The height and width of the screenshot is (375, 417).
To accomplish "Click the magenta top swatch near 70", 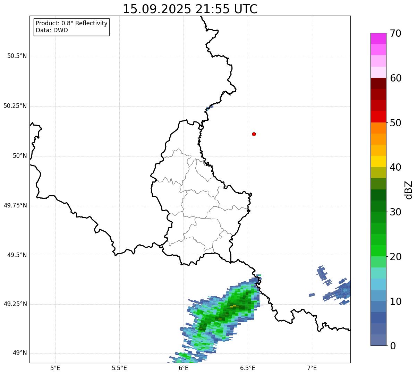I will (378, 39).
